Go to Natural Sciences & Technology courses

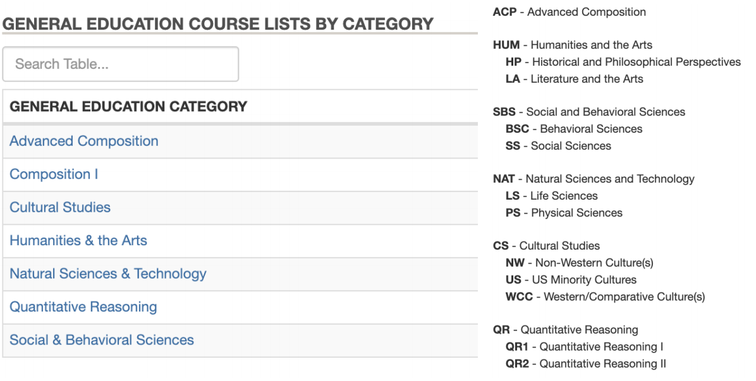108,274
